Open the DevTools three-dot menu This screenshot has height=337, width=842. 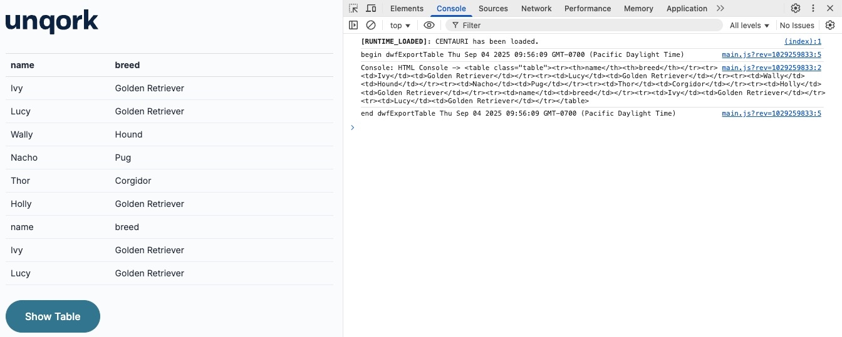[x=813, y=8]
